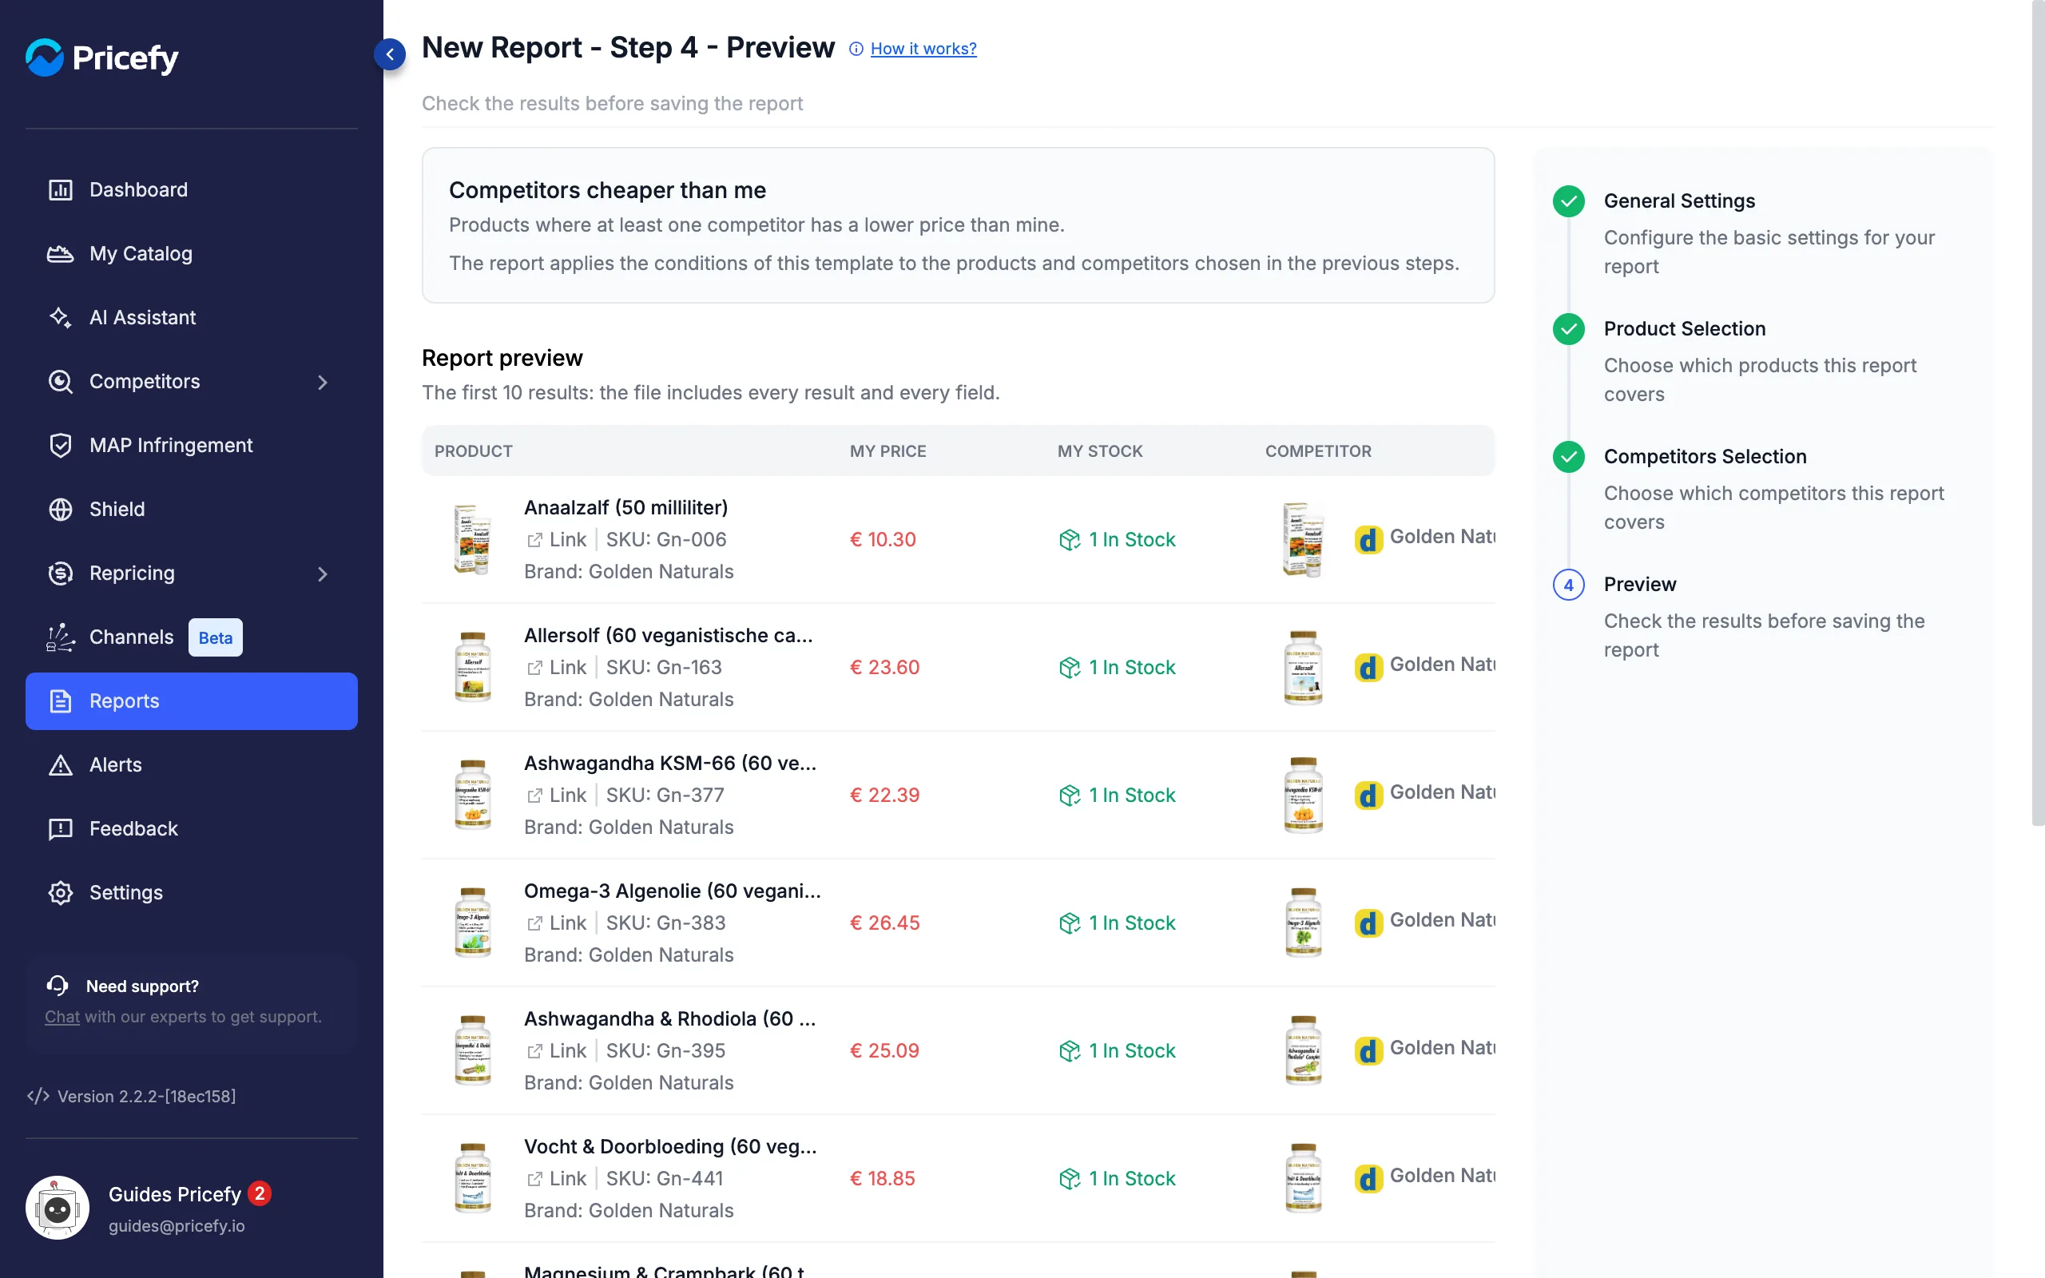The width and height of the screenshot is (2045, 1278).
Task: Click competitor store icon in Anaalzalf row
Action: point(1368,539)
